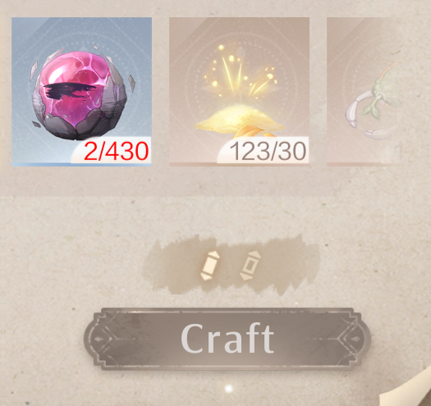431x406 pixels.
Task: Click the right diamond ornament on Craft button
Action: tap(355, 339)
